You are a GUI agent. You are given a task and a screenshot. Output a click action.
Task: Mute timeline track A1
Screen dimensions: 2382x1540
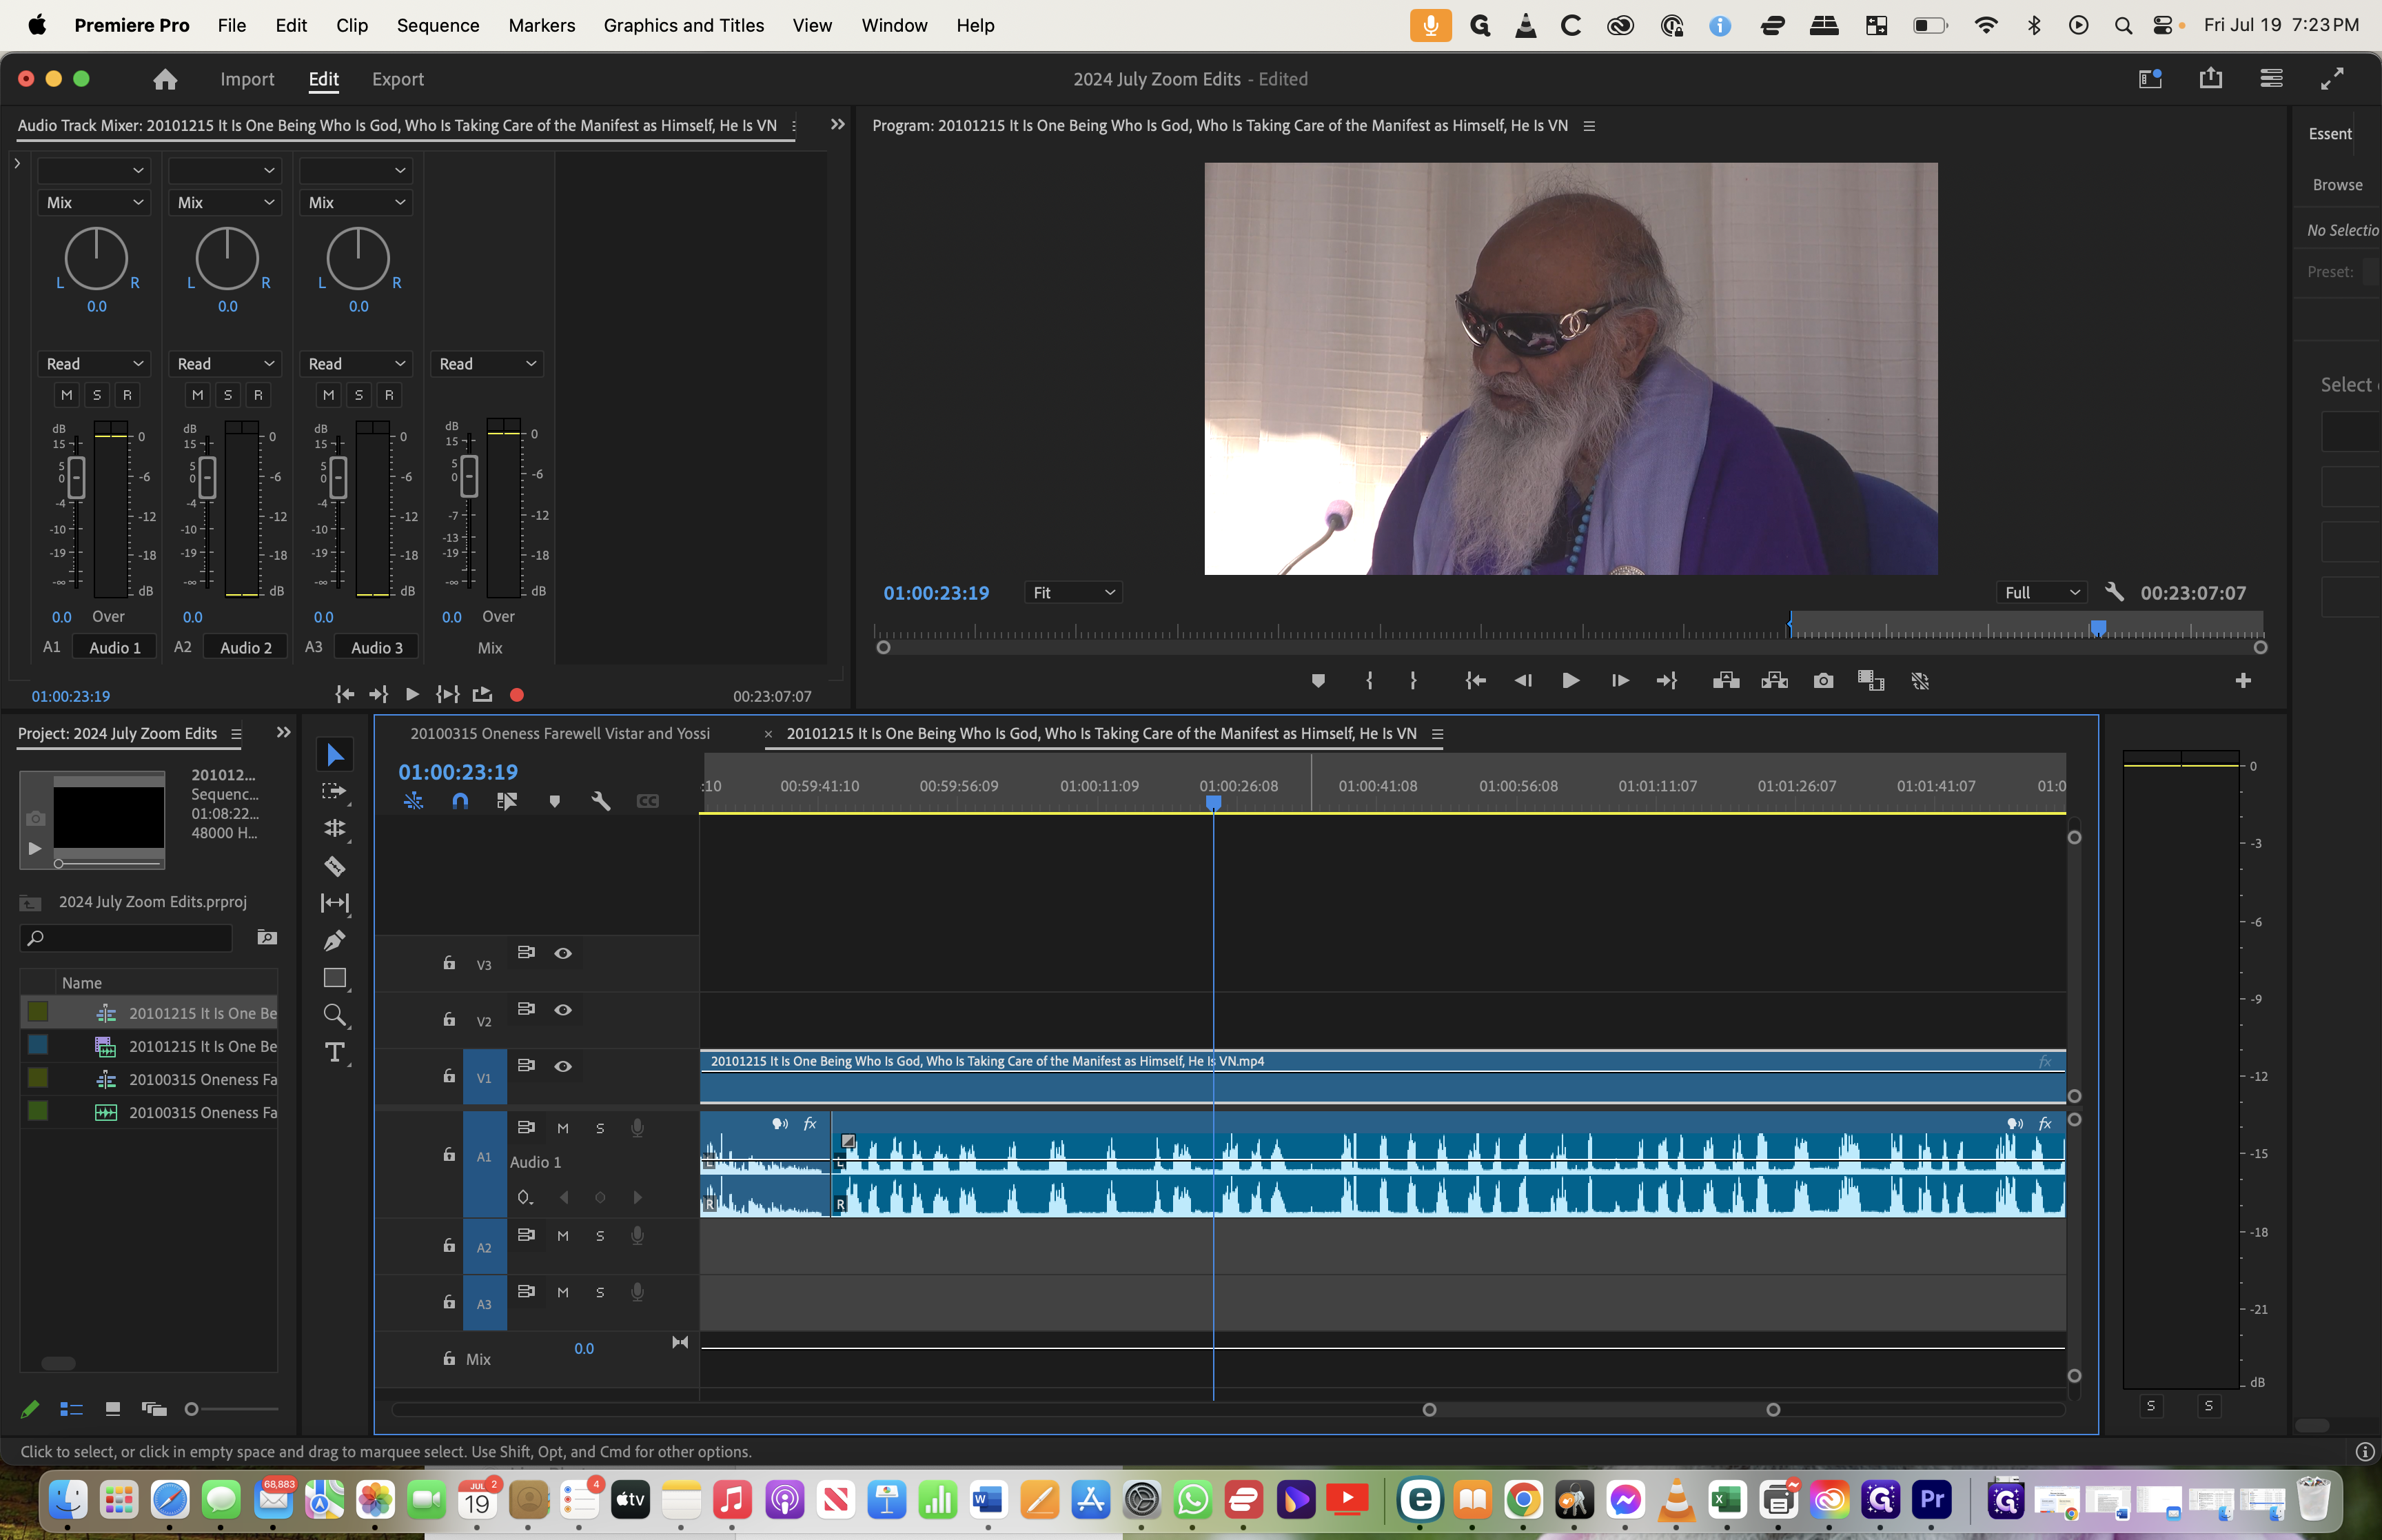point(563,1128)
